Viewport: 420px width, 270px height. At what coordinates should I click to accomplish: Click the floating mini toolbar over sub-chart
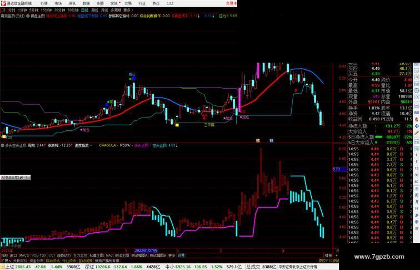[16, 177]
